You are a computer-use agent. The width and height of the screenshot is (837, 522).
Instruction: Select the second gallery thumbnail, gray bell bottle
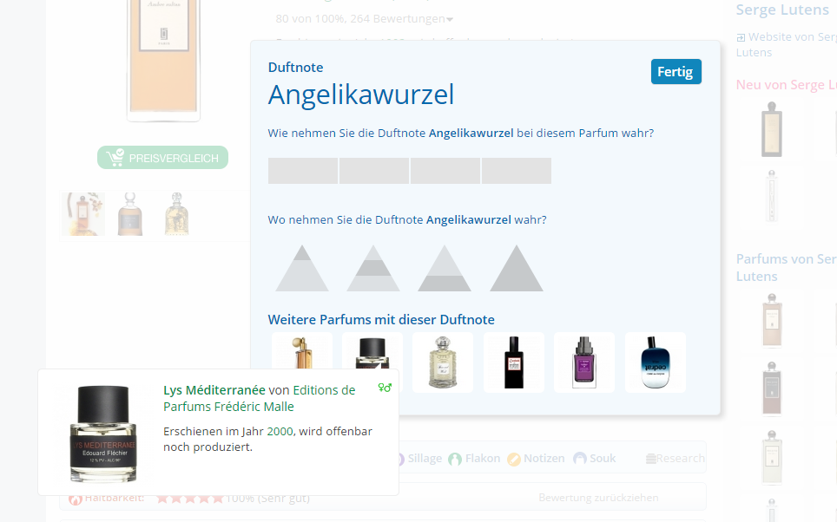(129, 214)
